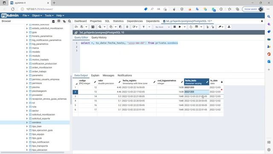This screenshot has width=273, height=154.
Task: Open the Clear eraser dropdown
Action: pos(221,27)
